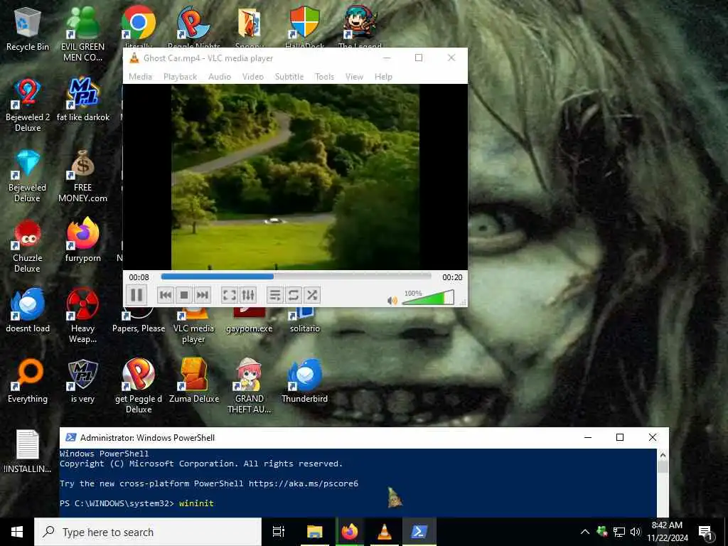Click VLC elapsed time 00:08
This screenshot has height=546, width=728.
tap(139, 277)
